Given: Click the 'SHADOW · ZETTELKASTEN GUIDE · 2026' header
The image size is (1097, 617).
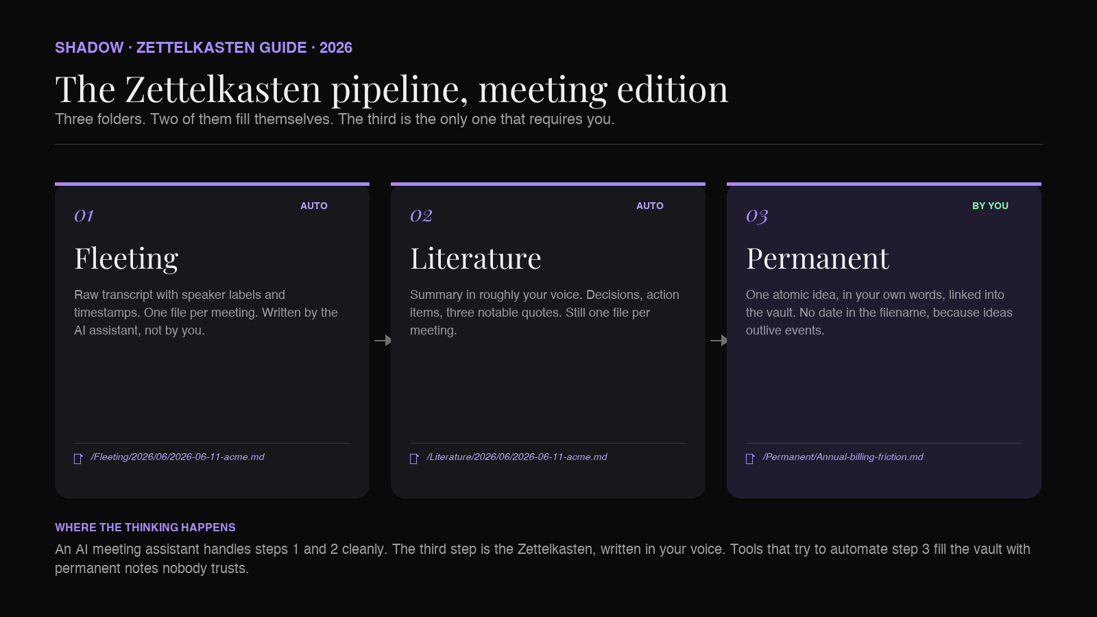Looking at the screenshot, I should tap(204, 48).
